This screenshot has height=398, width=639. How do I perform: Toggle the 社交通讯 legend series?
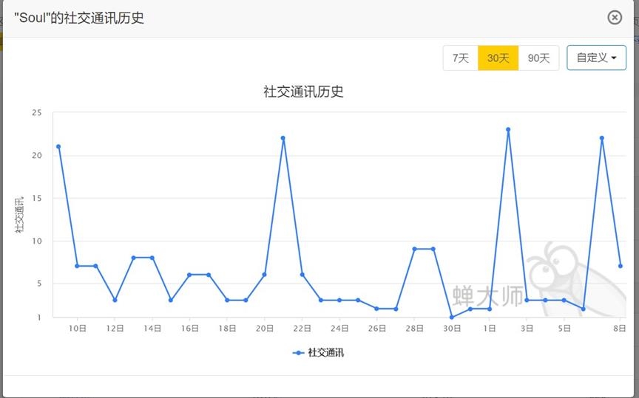[318, 352]
